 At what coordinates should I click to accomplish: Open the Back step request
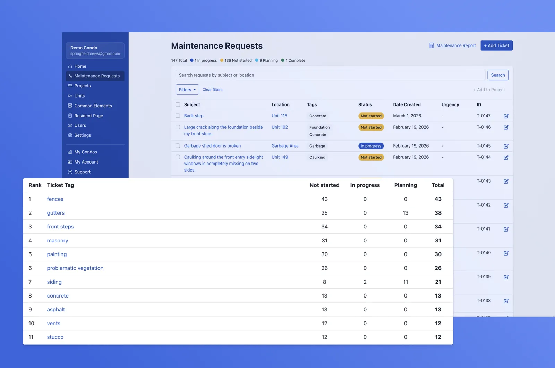(x=194, y=116)
